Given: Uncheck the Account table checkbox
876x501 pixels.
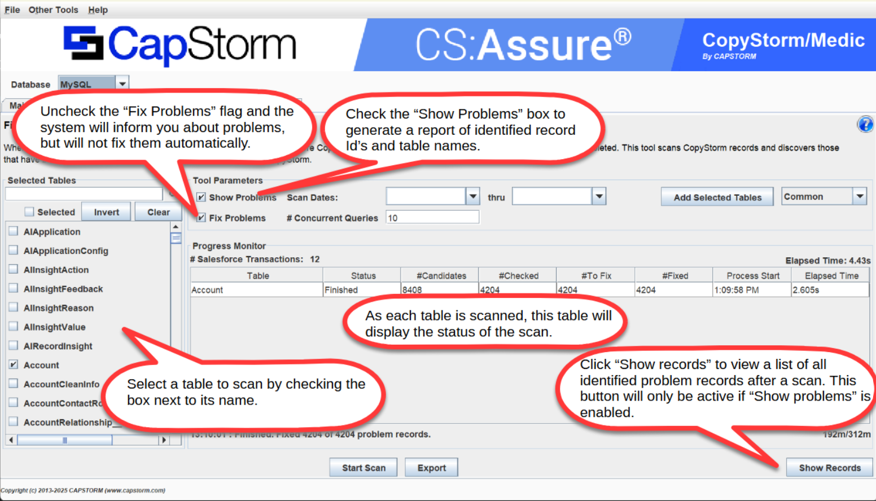Looking at the screenshot, I should (14, 364).
